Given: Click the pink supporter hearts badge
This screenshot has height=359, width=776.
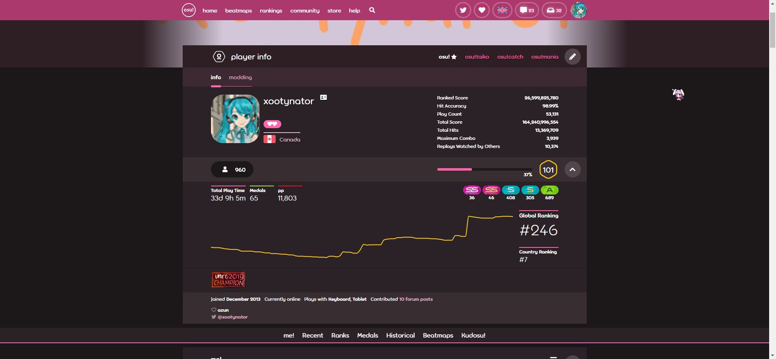Looking at the screenshot, I should click(272, 124).
